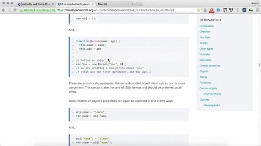Open the UX check extension
Image resolution: width=261 pixels, height=146 pixels.
(x=231, y=10)
